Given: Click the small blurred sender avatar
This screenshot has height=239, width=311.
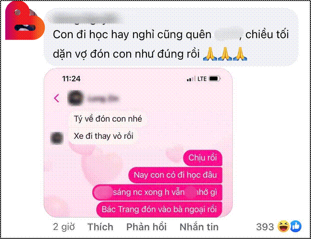Looking at the screenshot, I should pos(57,138).
